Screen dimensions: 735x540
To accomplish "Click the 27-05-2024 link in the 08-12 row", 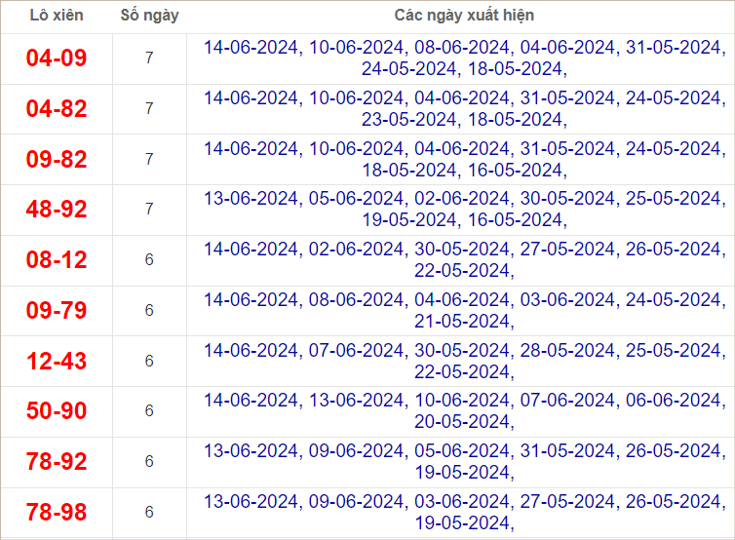I will coord(567,249).
